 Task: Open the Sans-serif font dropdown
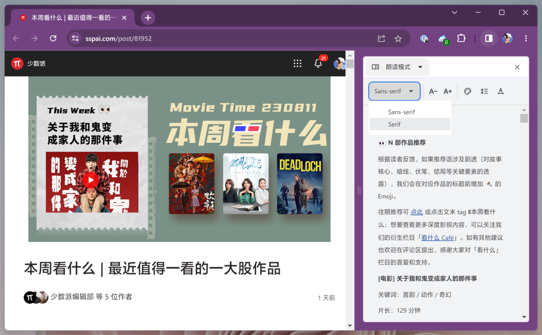tap(393, 91)
